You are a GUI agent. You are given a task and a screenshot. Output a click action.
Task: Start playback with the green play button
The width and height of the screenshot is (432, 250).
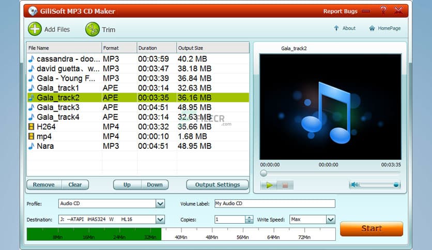(x=269, y=185)
